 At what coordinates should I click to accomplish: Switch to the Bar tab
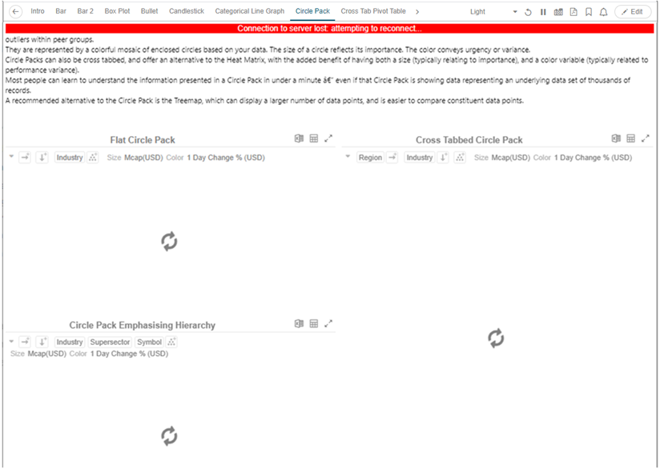tap(61, 11)
